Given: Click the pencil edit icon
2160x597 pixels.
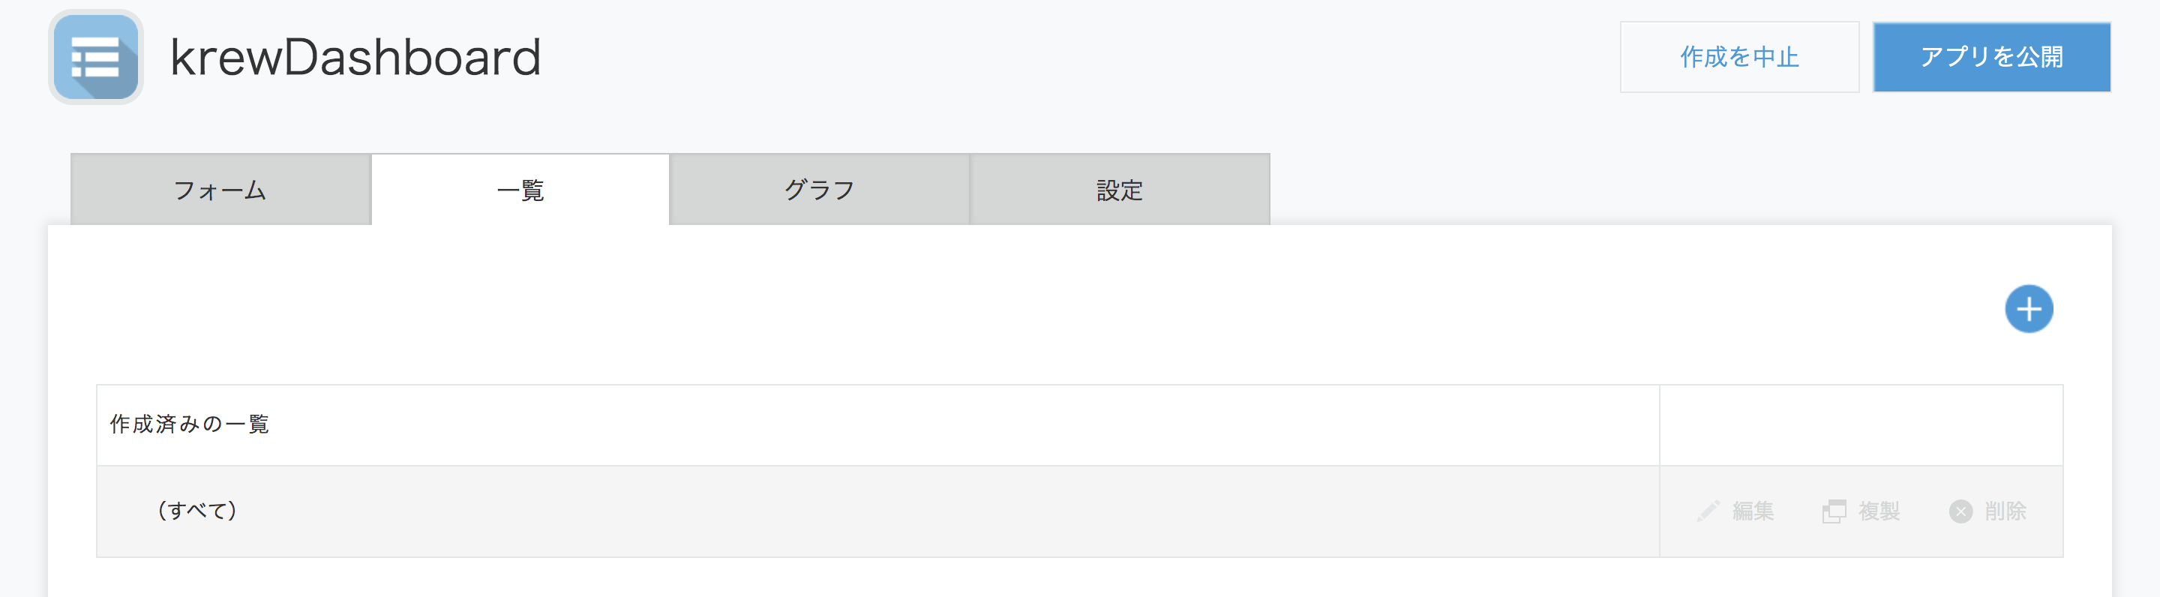Looking at the screenshot, I should click(1708, 511).
